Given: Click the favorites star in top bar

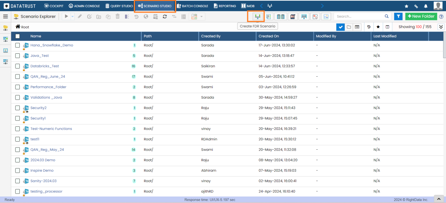Looking at the screenshot, I should point(406,6).
